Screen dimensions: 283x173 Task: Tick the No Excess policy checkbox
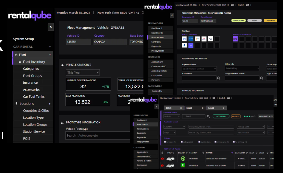coord(165,142)
